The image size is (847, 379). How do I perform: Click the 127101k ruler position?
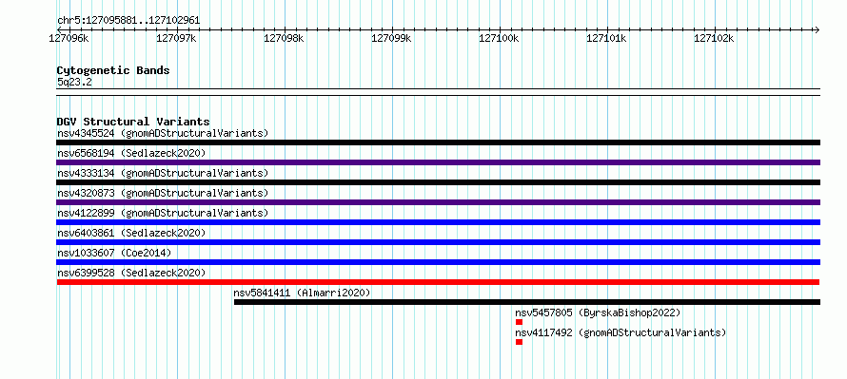click(606, 38)
